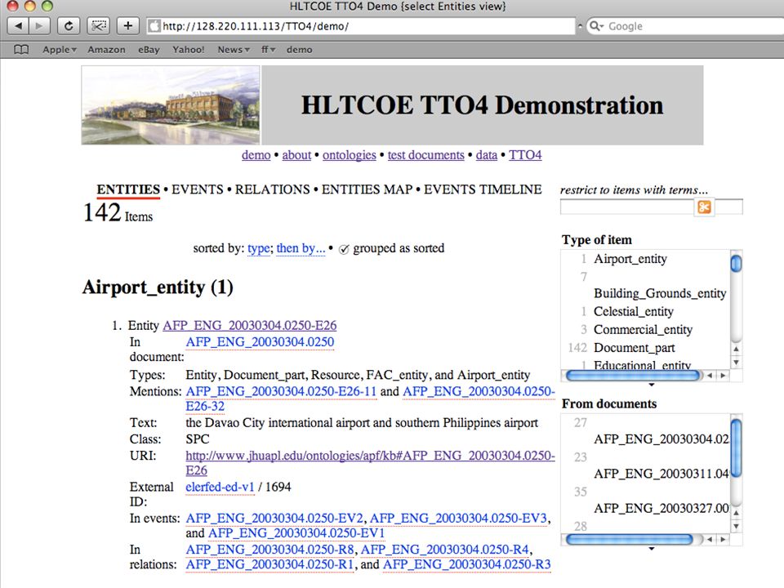Filter by Airport_entity type
Image resolution: width=784 pixels, height=588 pixels.
click(x=630, y=259)
